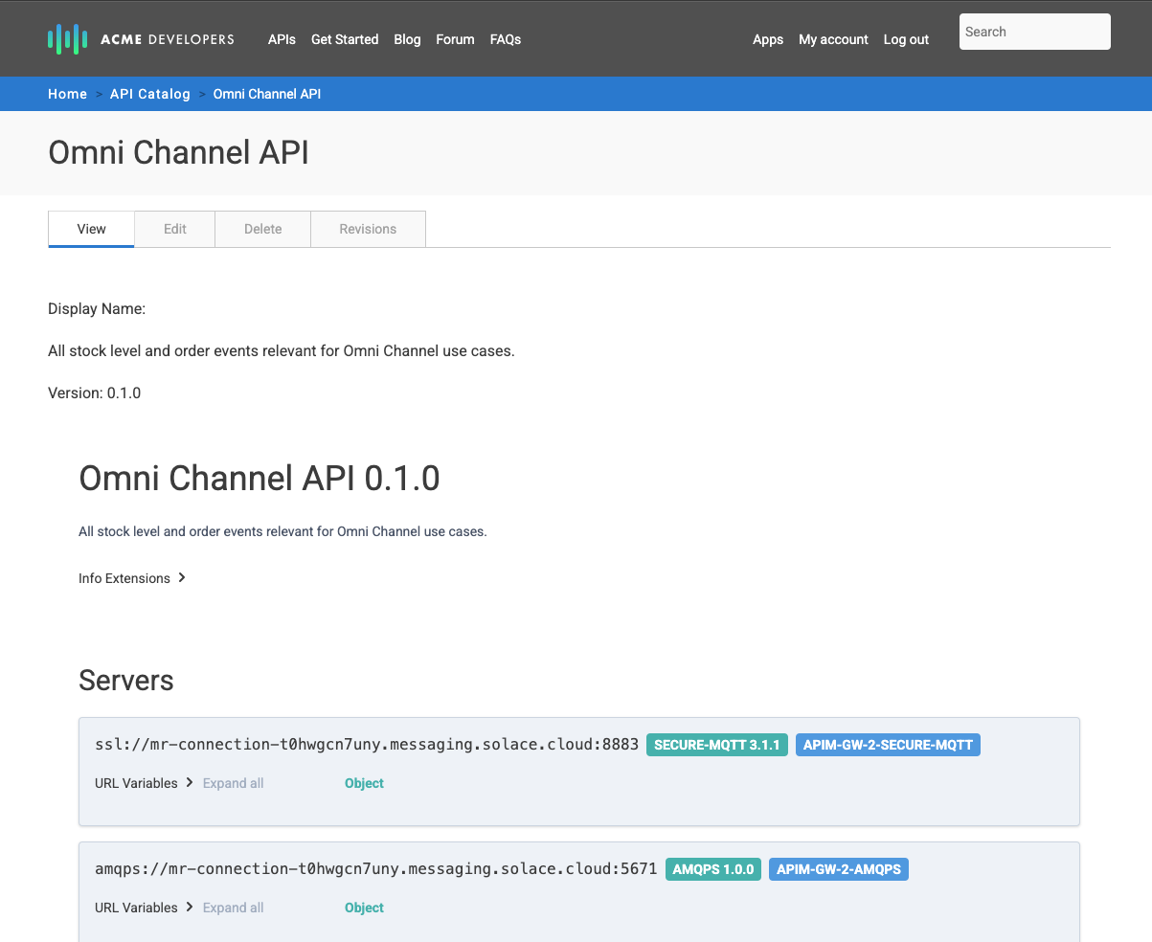Switch to the Edit tab
This screenshot has width=1152, height=942.
tap(174, 229)
